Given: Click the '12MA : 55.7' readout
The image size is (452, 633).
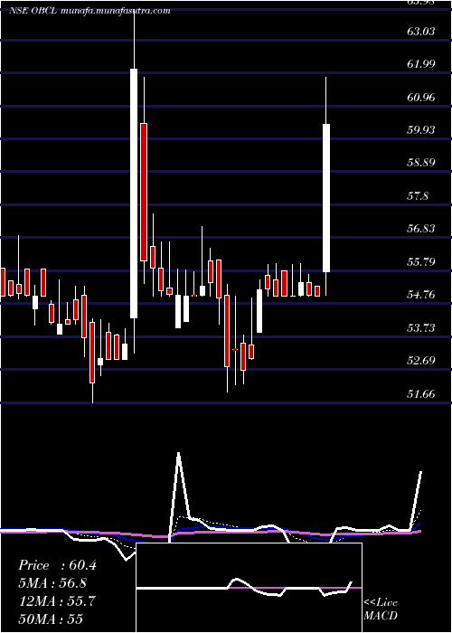Looking at the screenshot, I should 57,601.
